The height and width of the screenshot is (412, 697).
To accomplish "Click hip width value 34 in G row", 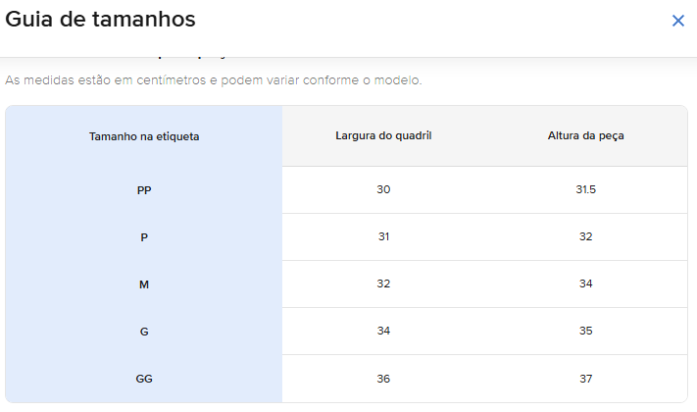I will click(x=383, y=331).
